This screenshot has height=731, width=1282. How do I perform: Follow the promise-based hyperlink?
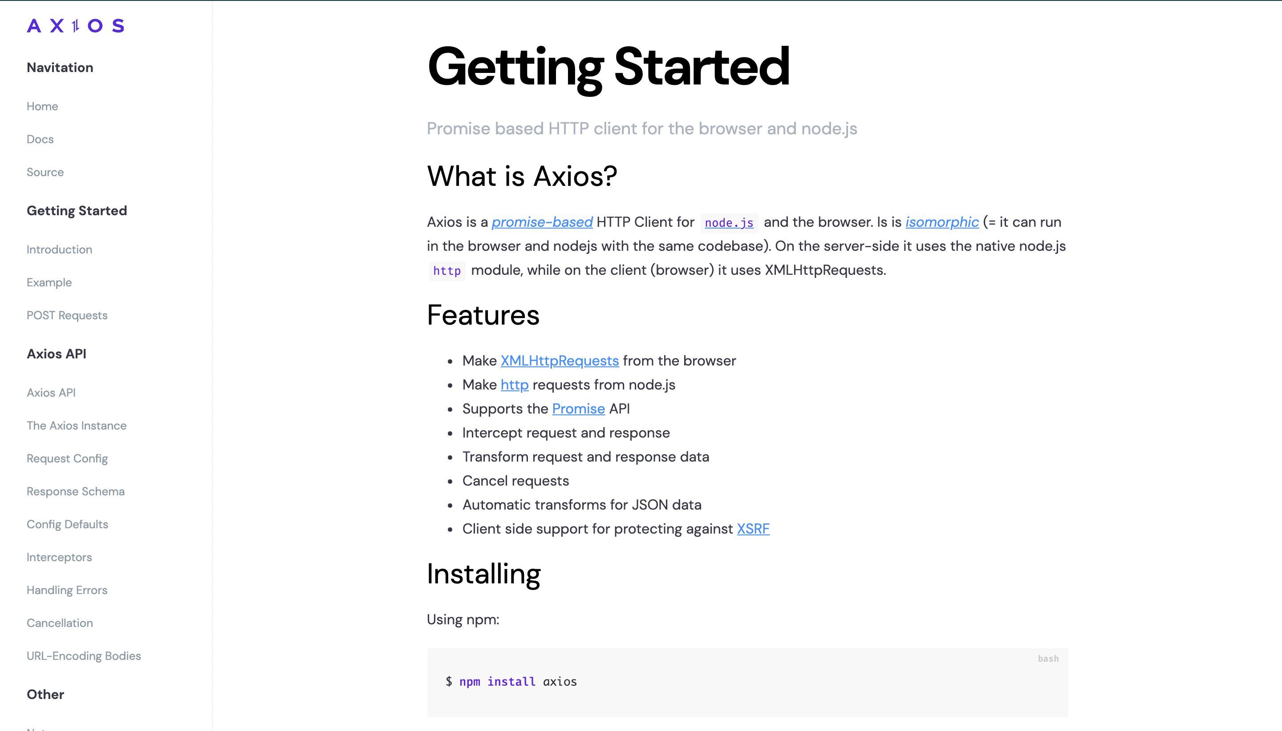[x=542, y=222]
